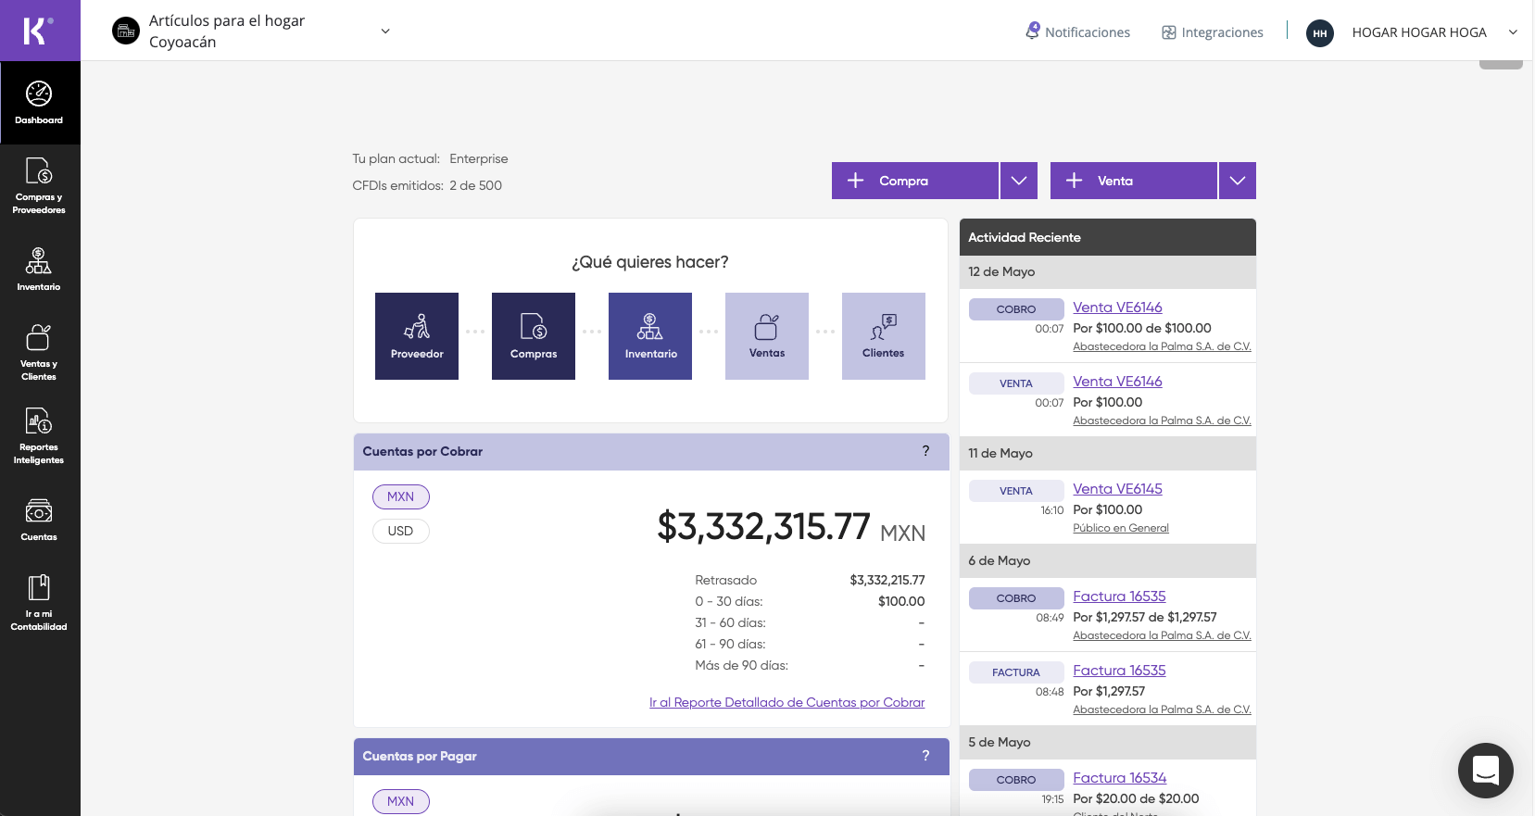Select MXN currency in Cuentas por Pagar

click(x=400, y=801)
